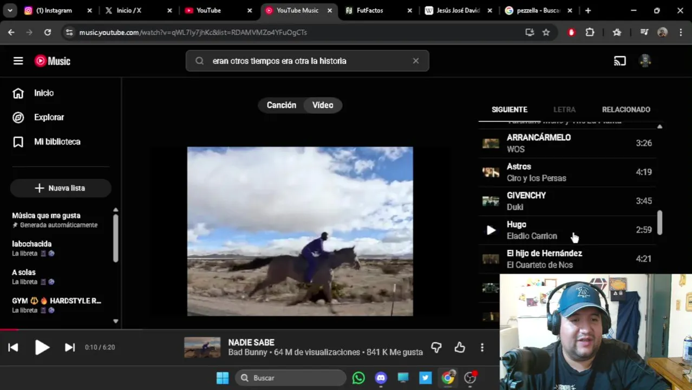
Task: Play Astros by Ciro y los Persas
Action: point(566,172)
